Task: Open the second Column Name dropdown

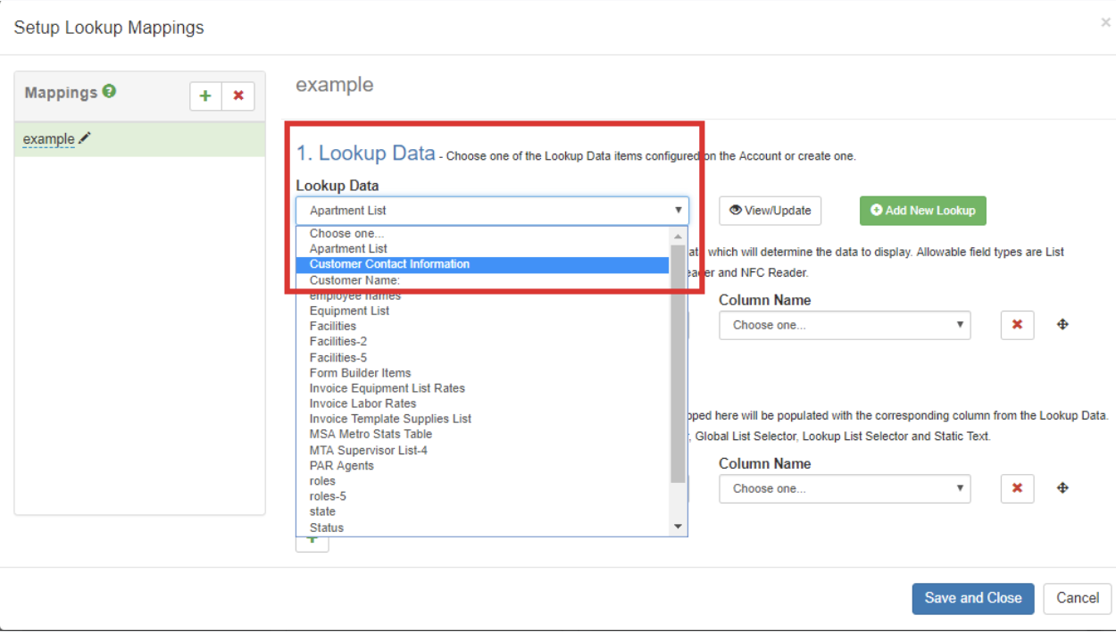Action: coord(844,488)
